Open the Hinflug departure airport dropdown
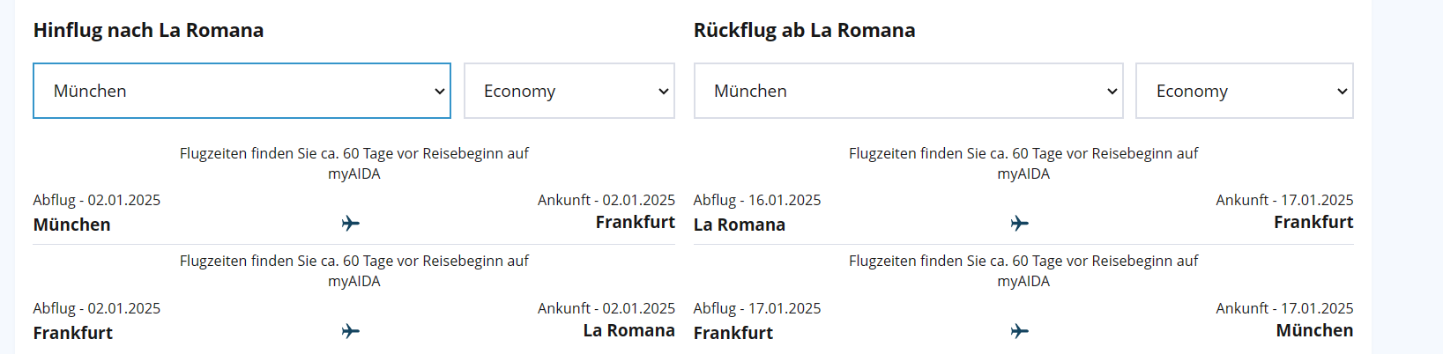The image size is (1443, 354). 242,91
